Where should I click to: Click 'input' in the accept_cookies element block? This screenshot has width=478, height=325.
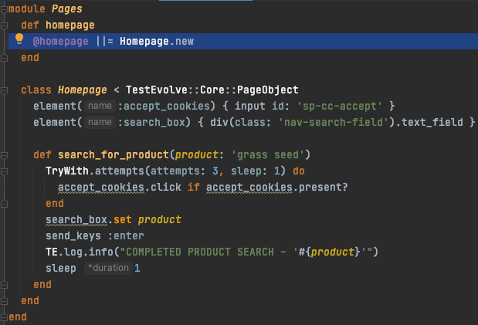click(249, 106)
